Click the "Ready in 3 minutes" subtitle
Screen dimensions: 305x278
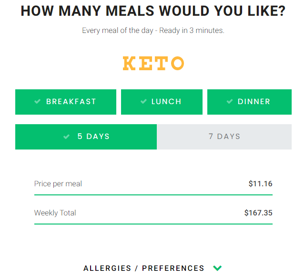(x=153, y=31)
